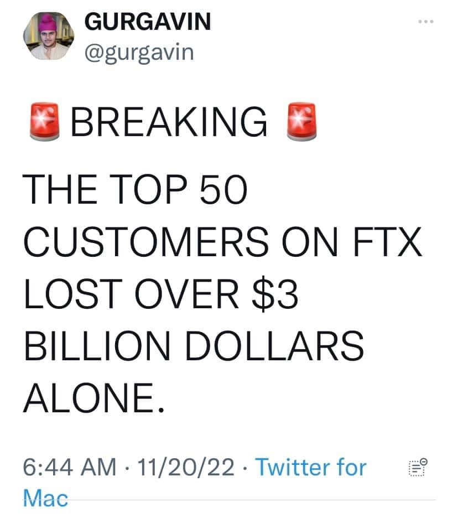
Task: Click 'THE TOP 50' tweet line
Action: (133, 191)
